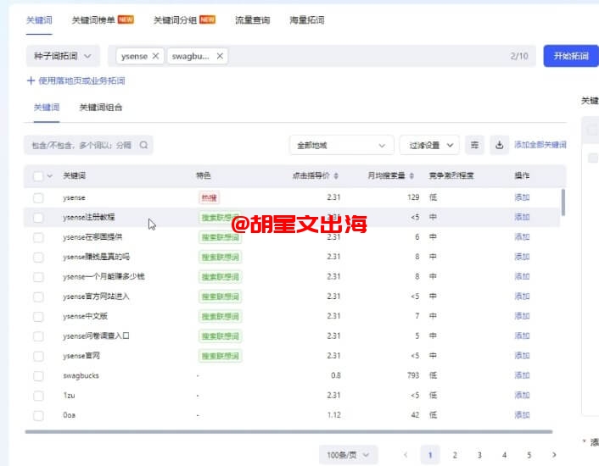Image resolution: width=599 pixels, height=466 pixels.
Task: Go to page 5
Action: (x=529, y=455)
